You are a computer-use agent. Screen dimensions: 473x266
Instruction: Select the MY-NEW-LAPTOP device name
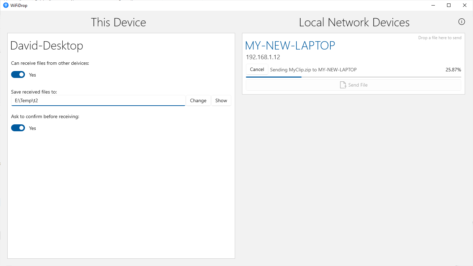(290, 46)
